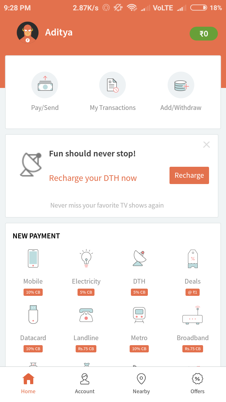Go to the Offers tab
Screen dimensions: 226x402
[197, 383]
